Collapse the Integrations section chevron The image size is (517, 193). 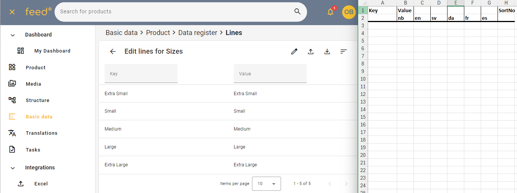click(13, 168)
